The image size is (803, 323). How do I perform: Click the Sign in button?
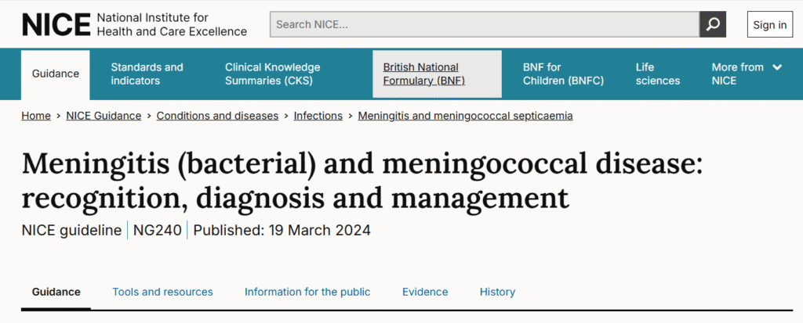769,24
